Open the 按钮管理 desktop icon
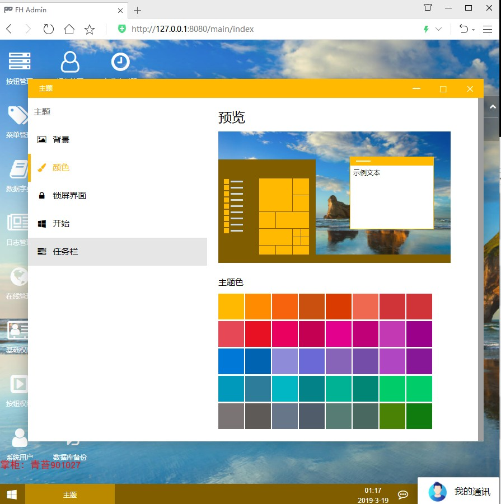 (x=19, y=68)
